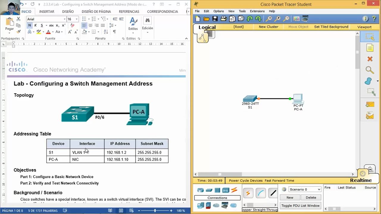The width and height of the screenshot is (381, 214).
Task: Toggle italic (K) formatting in Word
Action: (35, 26)
